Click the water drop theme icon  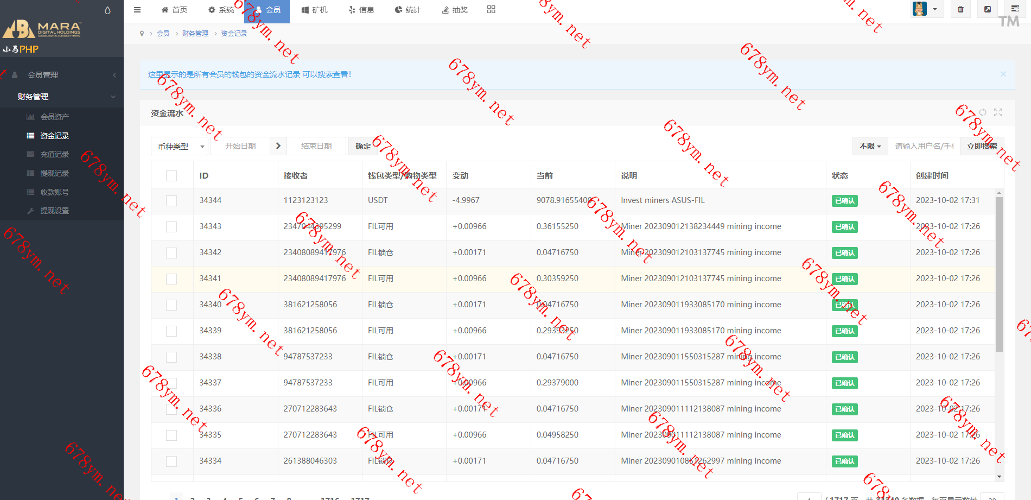[107, 10]
